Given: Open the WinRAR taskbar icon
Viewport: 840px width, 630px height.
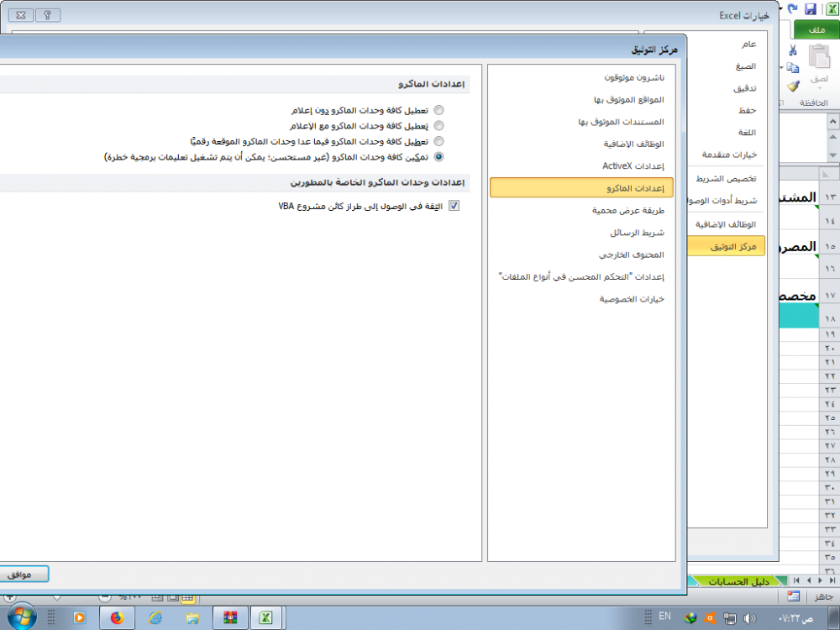Looking at the screenshot, I should (230, 618).
